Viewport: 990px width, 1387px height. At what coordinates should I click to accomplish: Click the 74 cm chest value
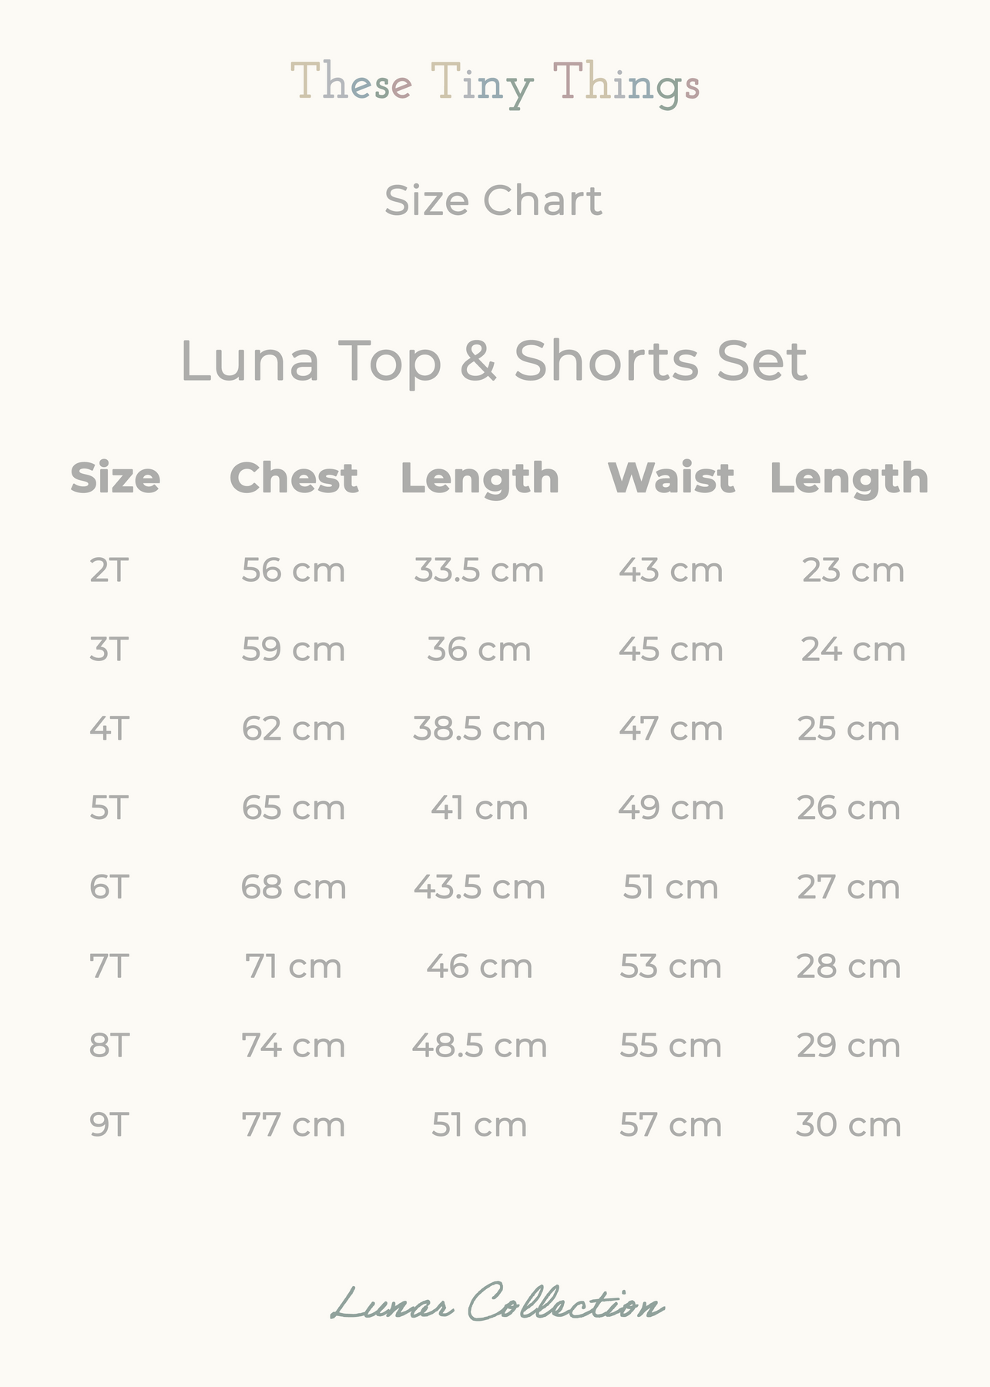click(294, 1046)
